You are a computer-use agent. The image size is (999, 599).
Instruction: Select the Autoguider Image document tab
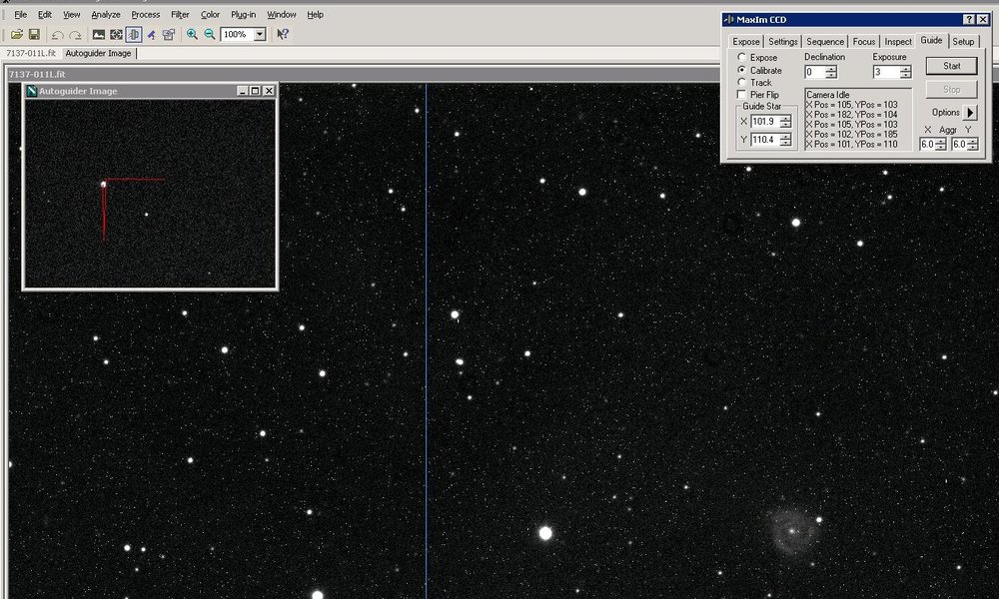tap(98, 54)
